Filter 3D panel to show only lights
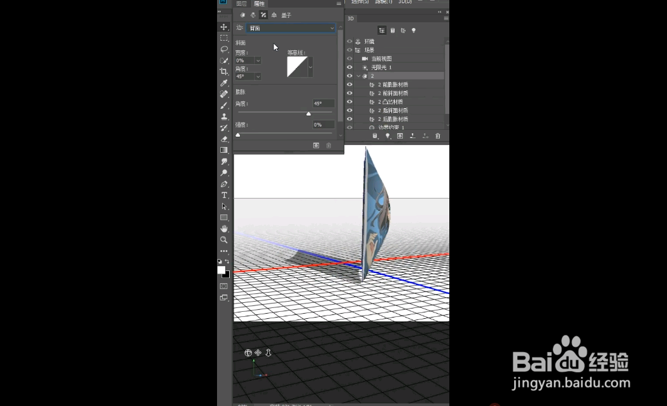This screenshot has width=667, height=406. tap(414, 31)
